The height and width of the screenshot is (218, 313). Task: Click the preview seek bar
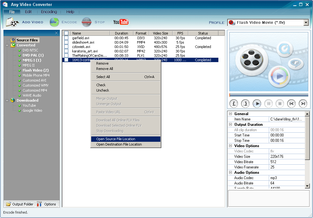click(269, 95)
